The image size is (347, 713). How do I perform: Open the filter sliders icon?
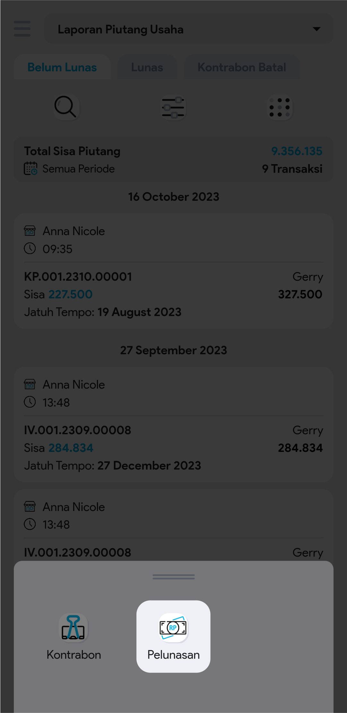173,108
